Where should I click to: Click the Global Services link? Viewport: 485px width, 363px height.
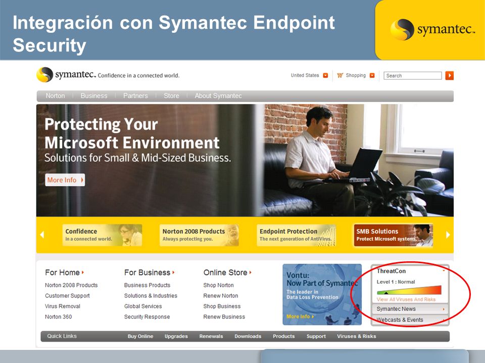click(x=143, y=306)
